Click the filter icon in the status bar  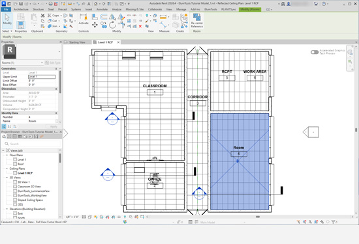pyautogui.click(x=334, y=222)
